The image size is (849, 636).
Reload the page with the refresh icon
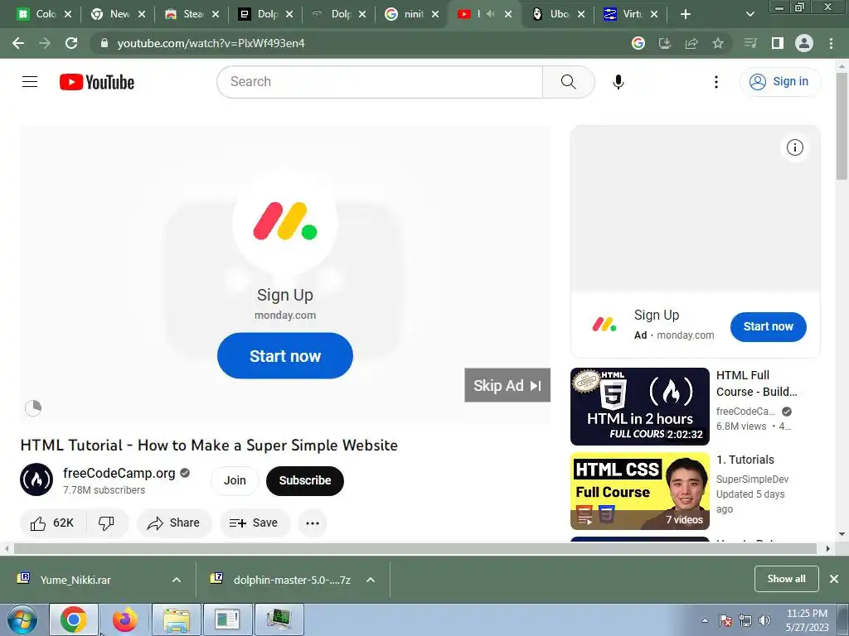coord(71,43)
